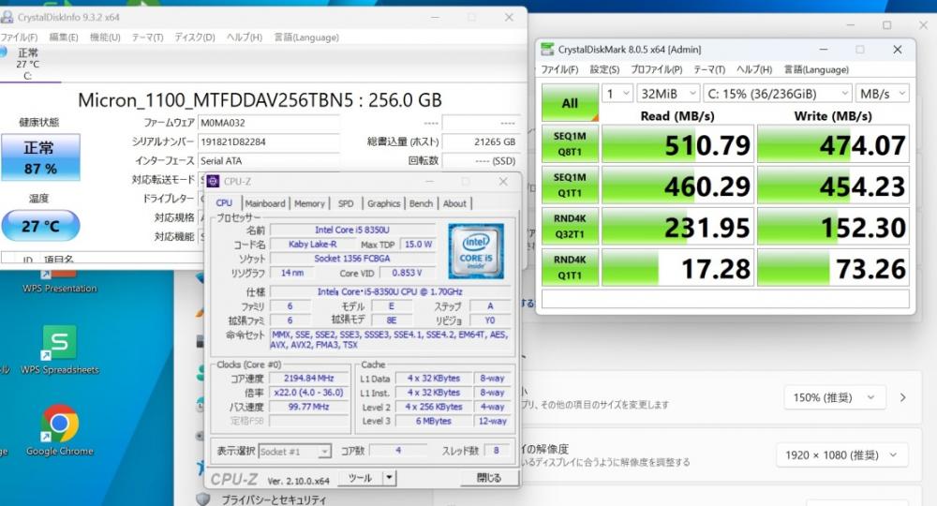
Task: Open Google Chrome desktop shortcut
Action: point(59,430)
